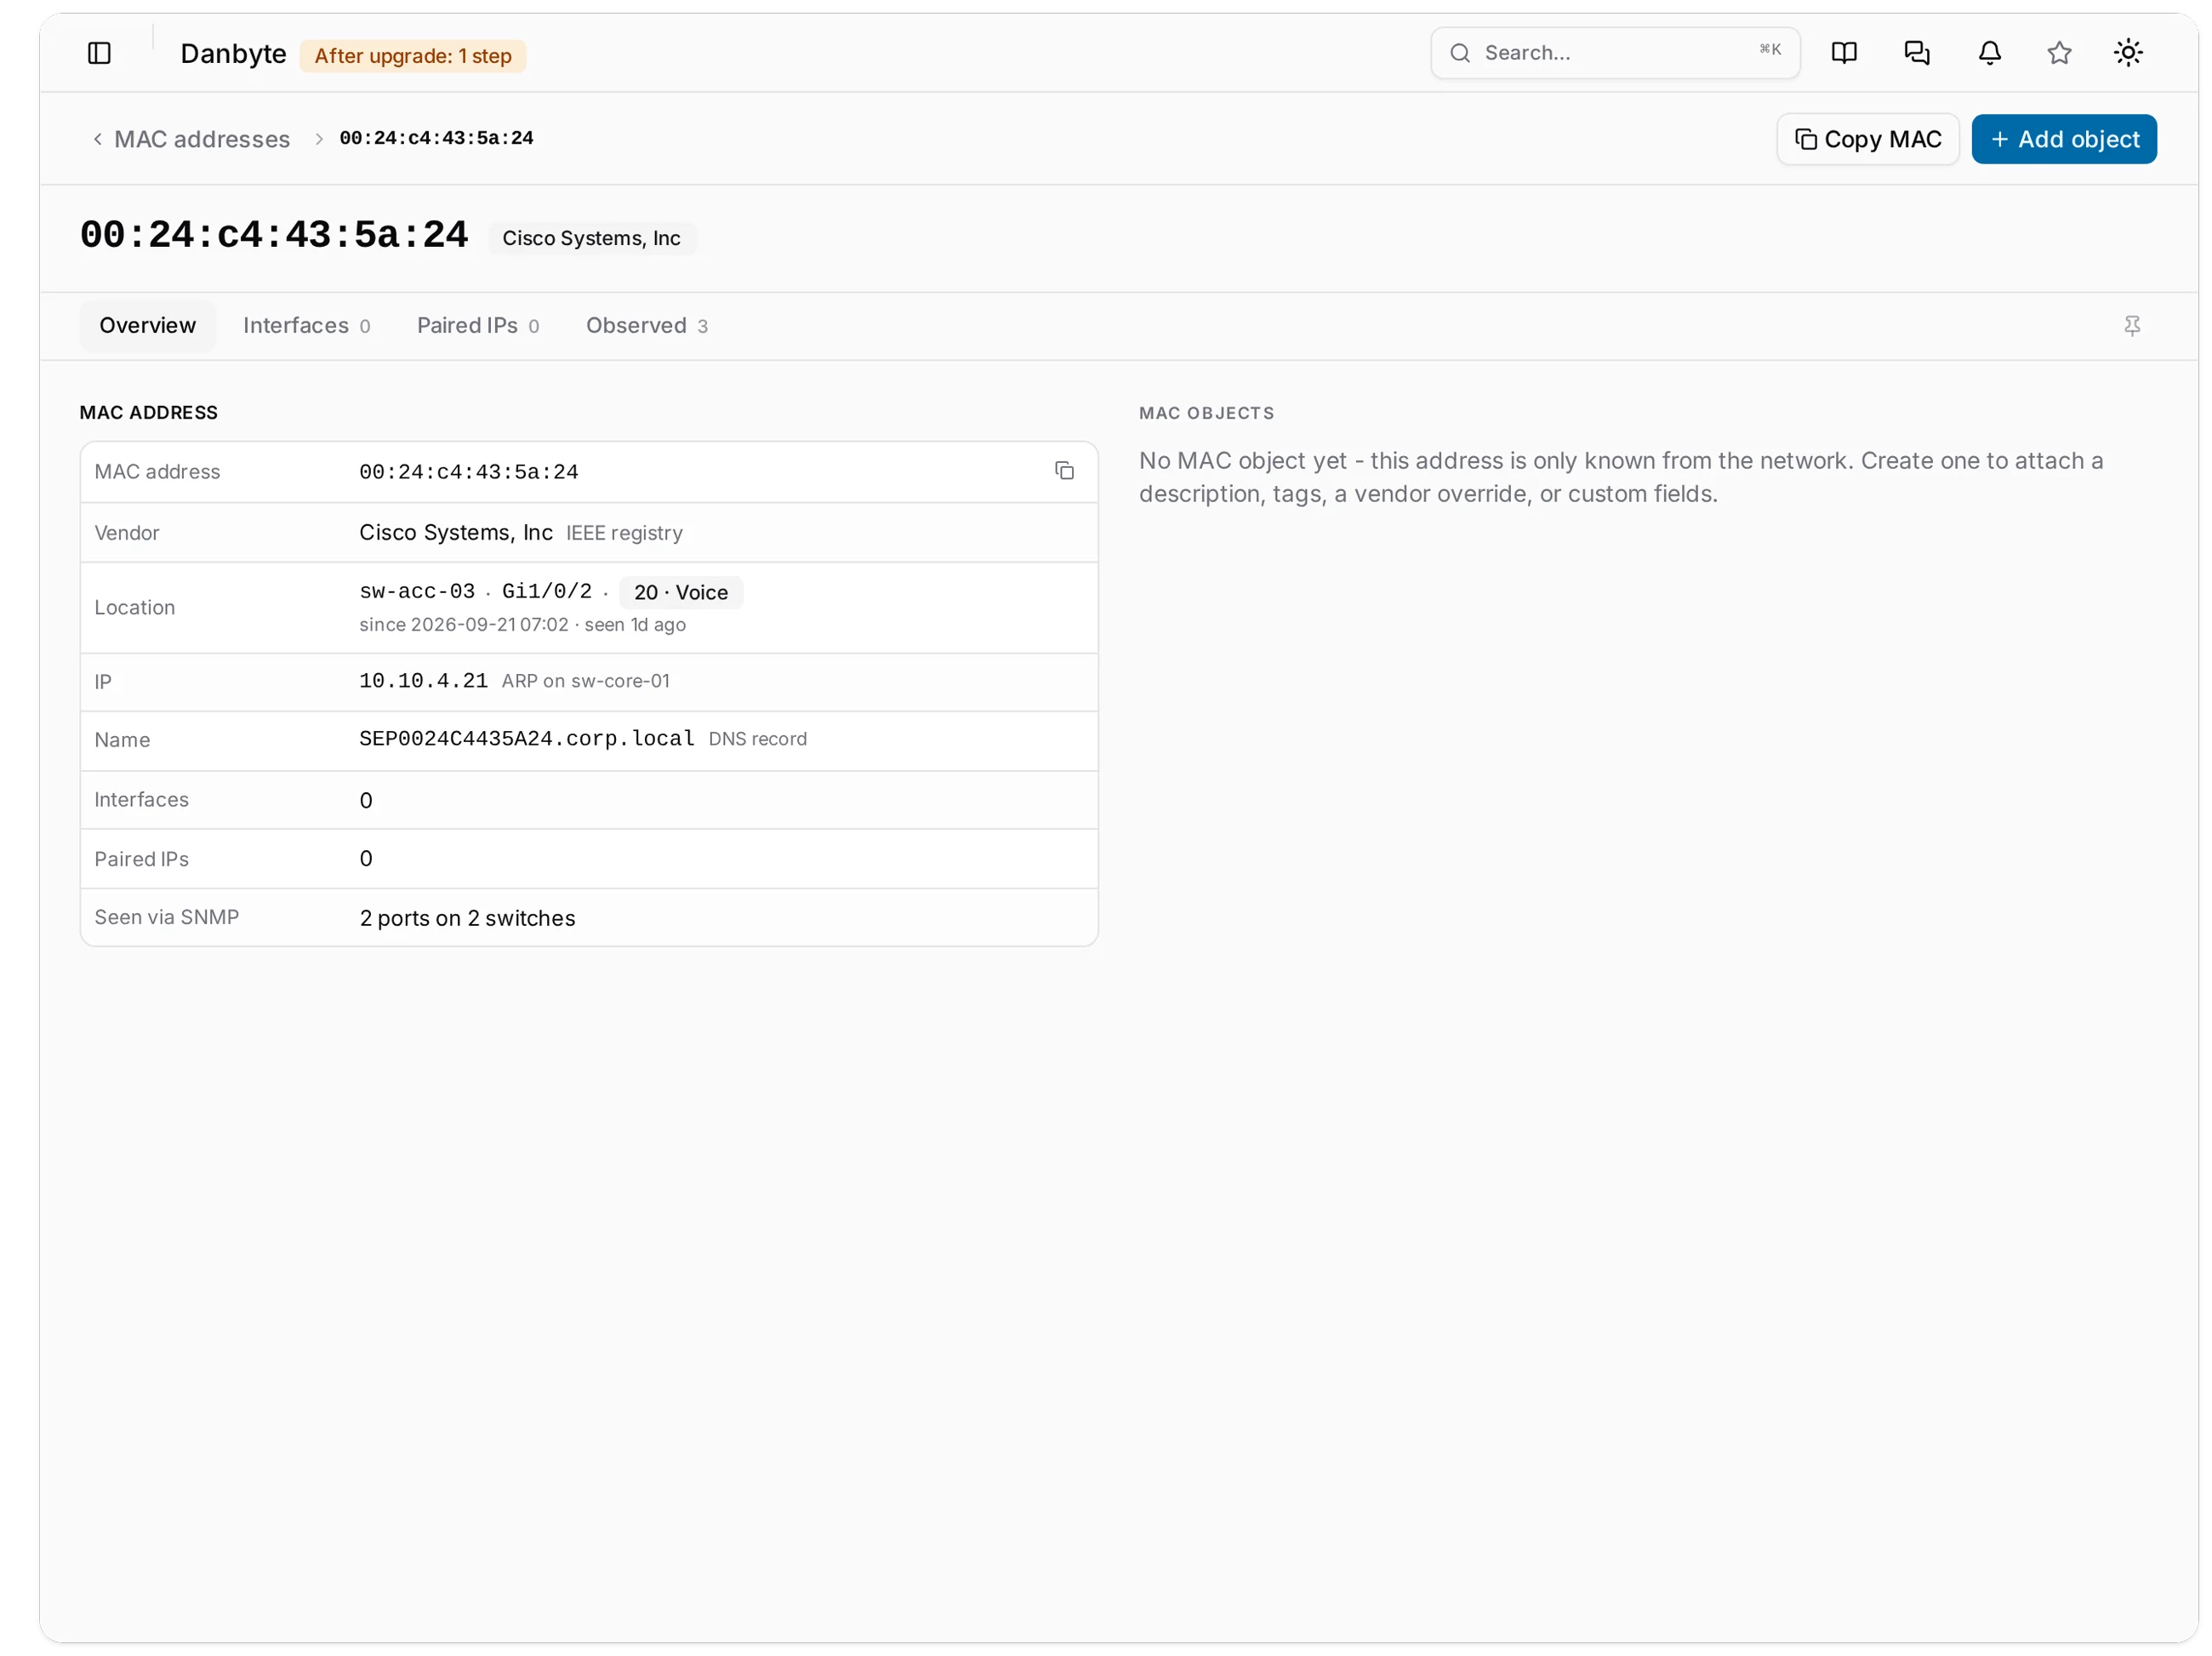Click 'ARP on sw-core-01' text
The image size is (2212, 1656).
pos(586,681)
